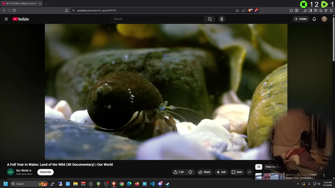Open the account avatar menu
The width and height of the screenshot is (335, 188).
pyautogui.click(x=324, y=19)
